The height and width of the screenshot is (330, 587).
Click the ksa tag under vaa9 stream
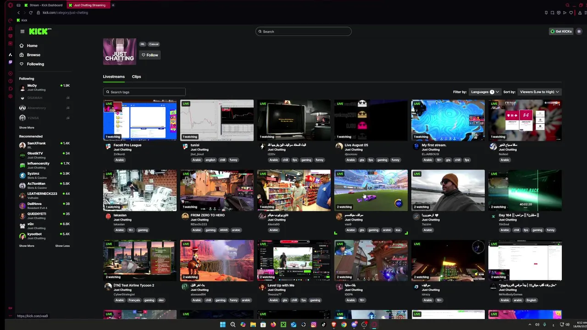pyautogui.click(x=398, y=230)
